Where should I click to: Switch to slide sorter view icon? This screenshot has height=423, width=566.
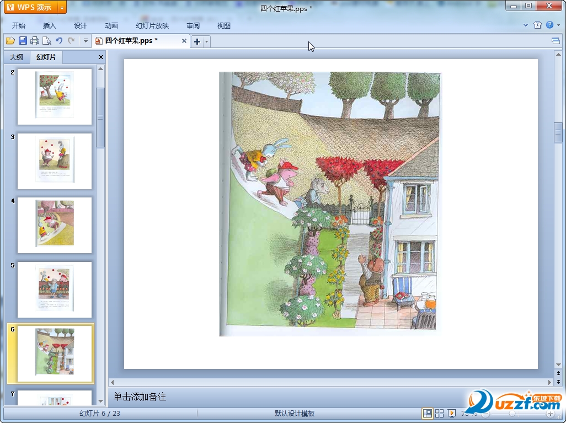click(x=439, y=413)
